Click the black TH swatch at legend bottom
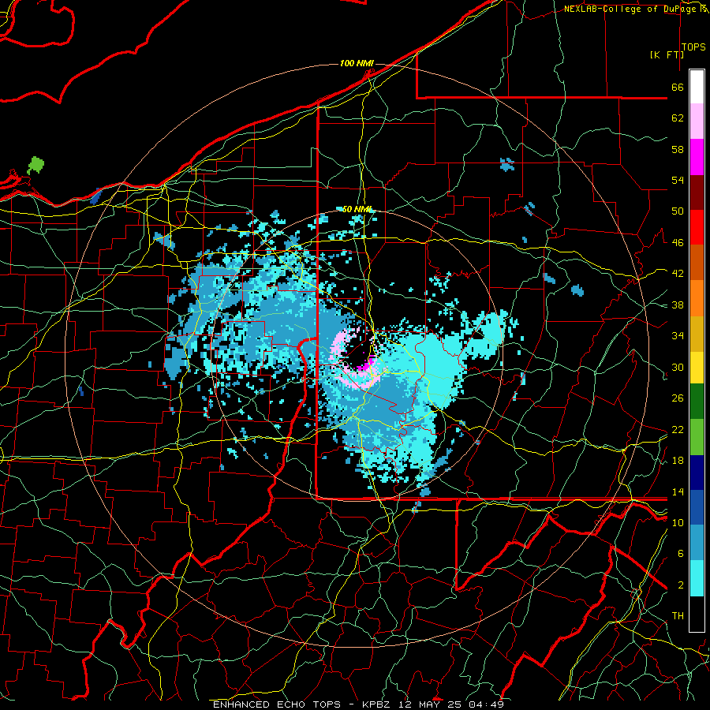This screenshot has height=710, width=710. (x=697, y=614)
